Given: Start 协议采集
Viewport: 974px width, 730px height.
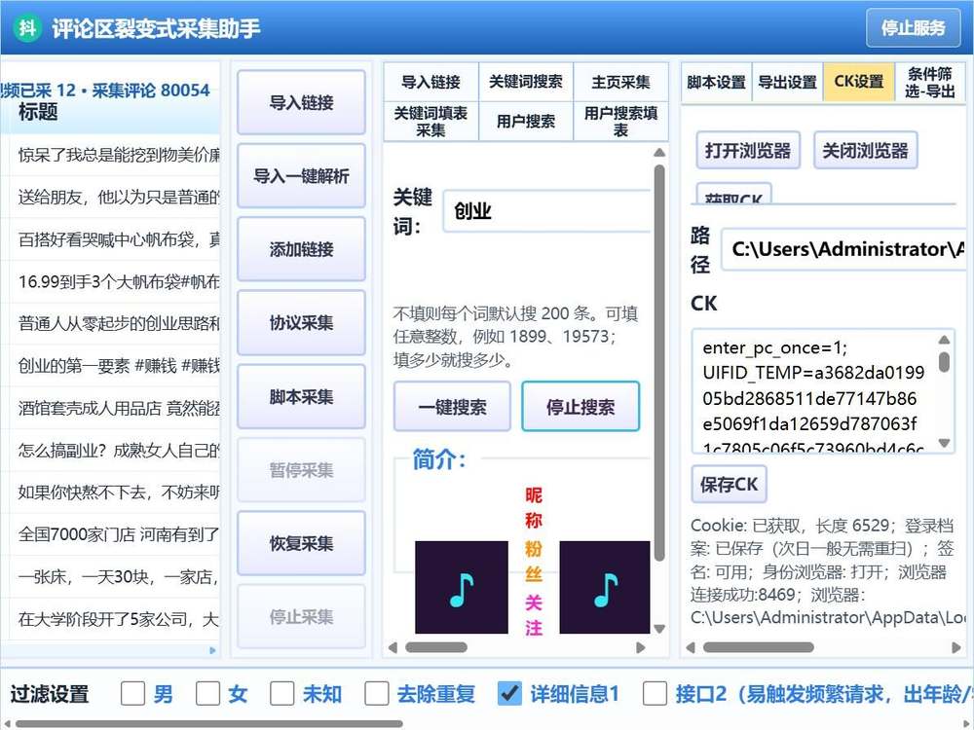Looking at the screenshot, I should [301, 323].
